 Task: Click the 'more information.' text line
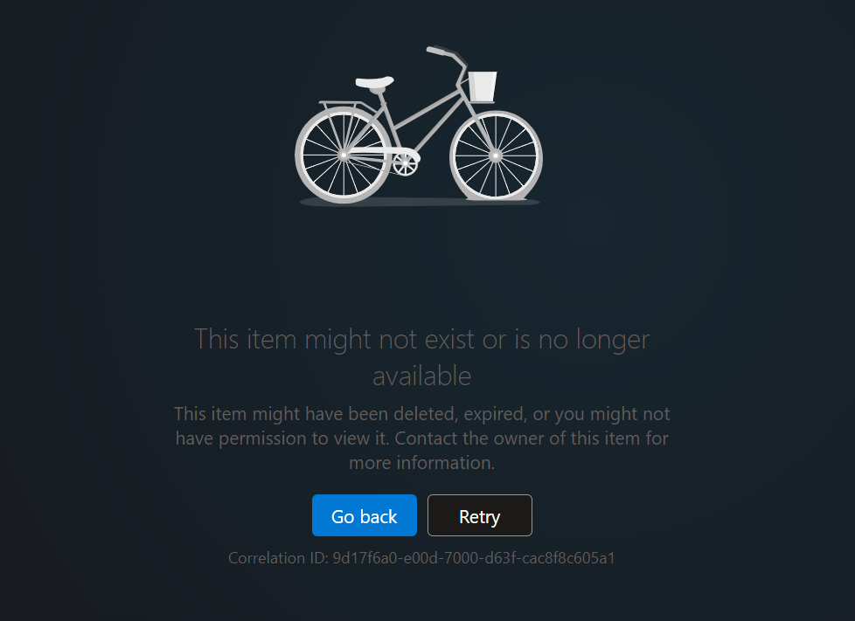[x=422, y=463]
